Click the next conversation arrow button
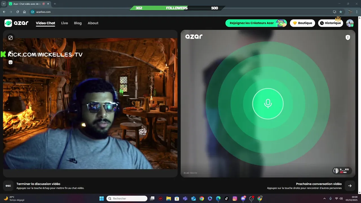Viewport: 361px width, 203px height. click(350, 186)
